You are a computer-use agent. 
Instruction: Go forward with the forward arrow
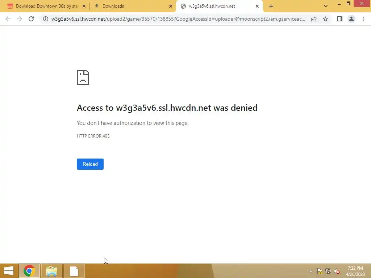pos(20,19)
